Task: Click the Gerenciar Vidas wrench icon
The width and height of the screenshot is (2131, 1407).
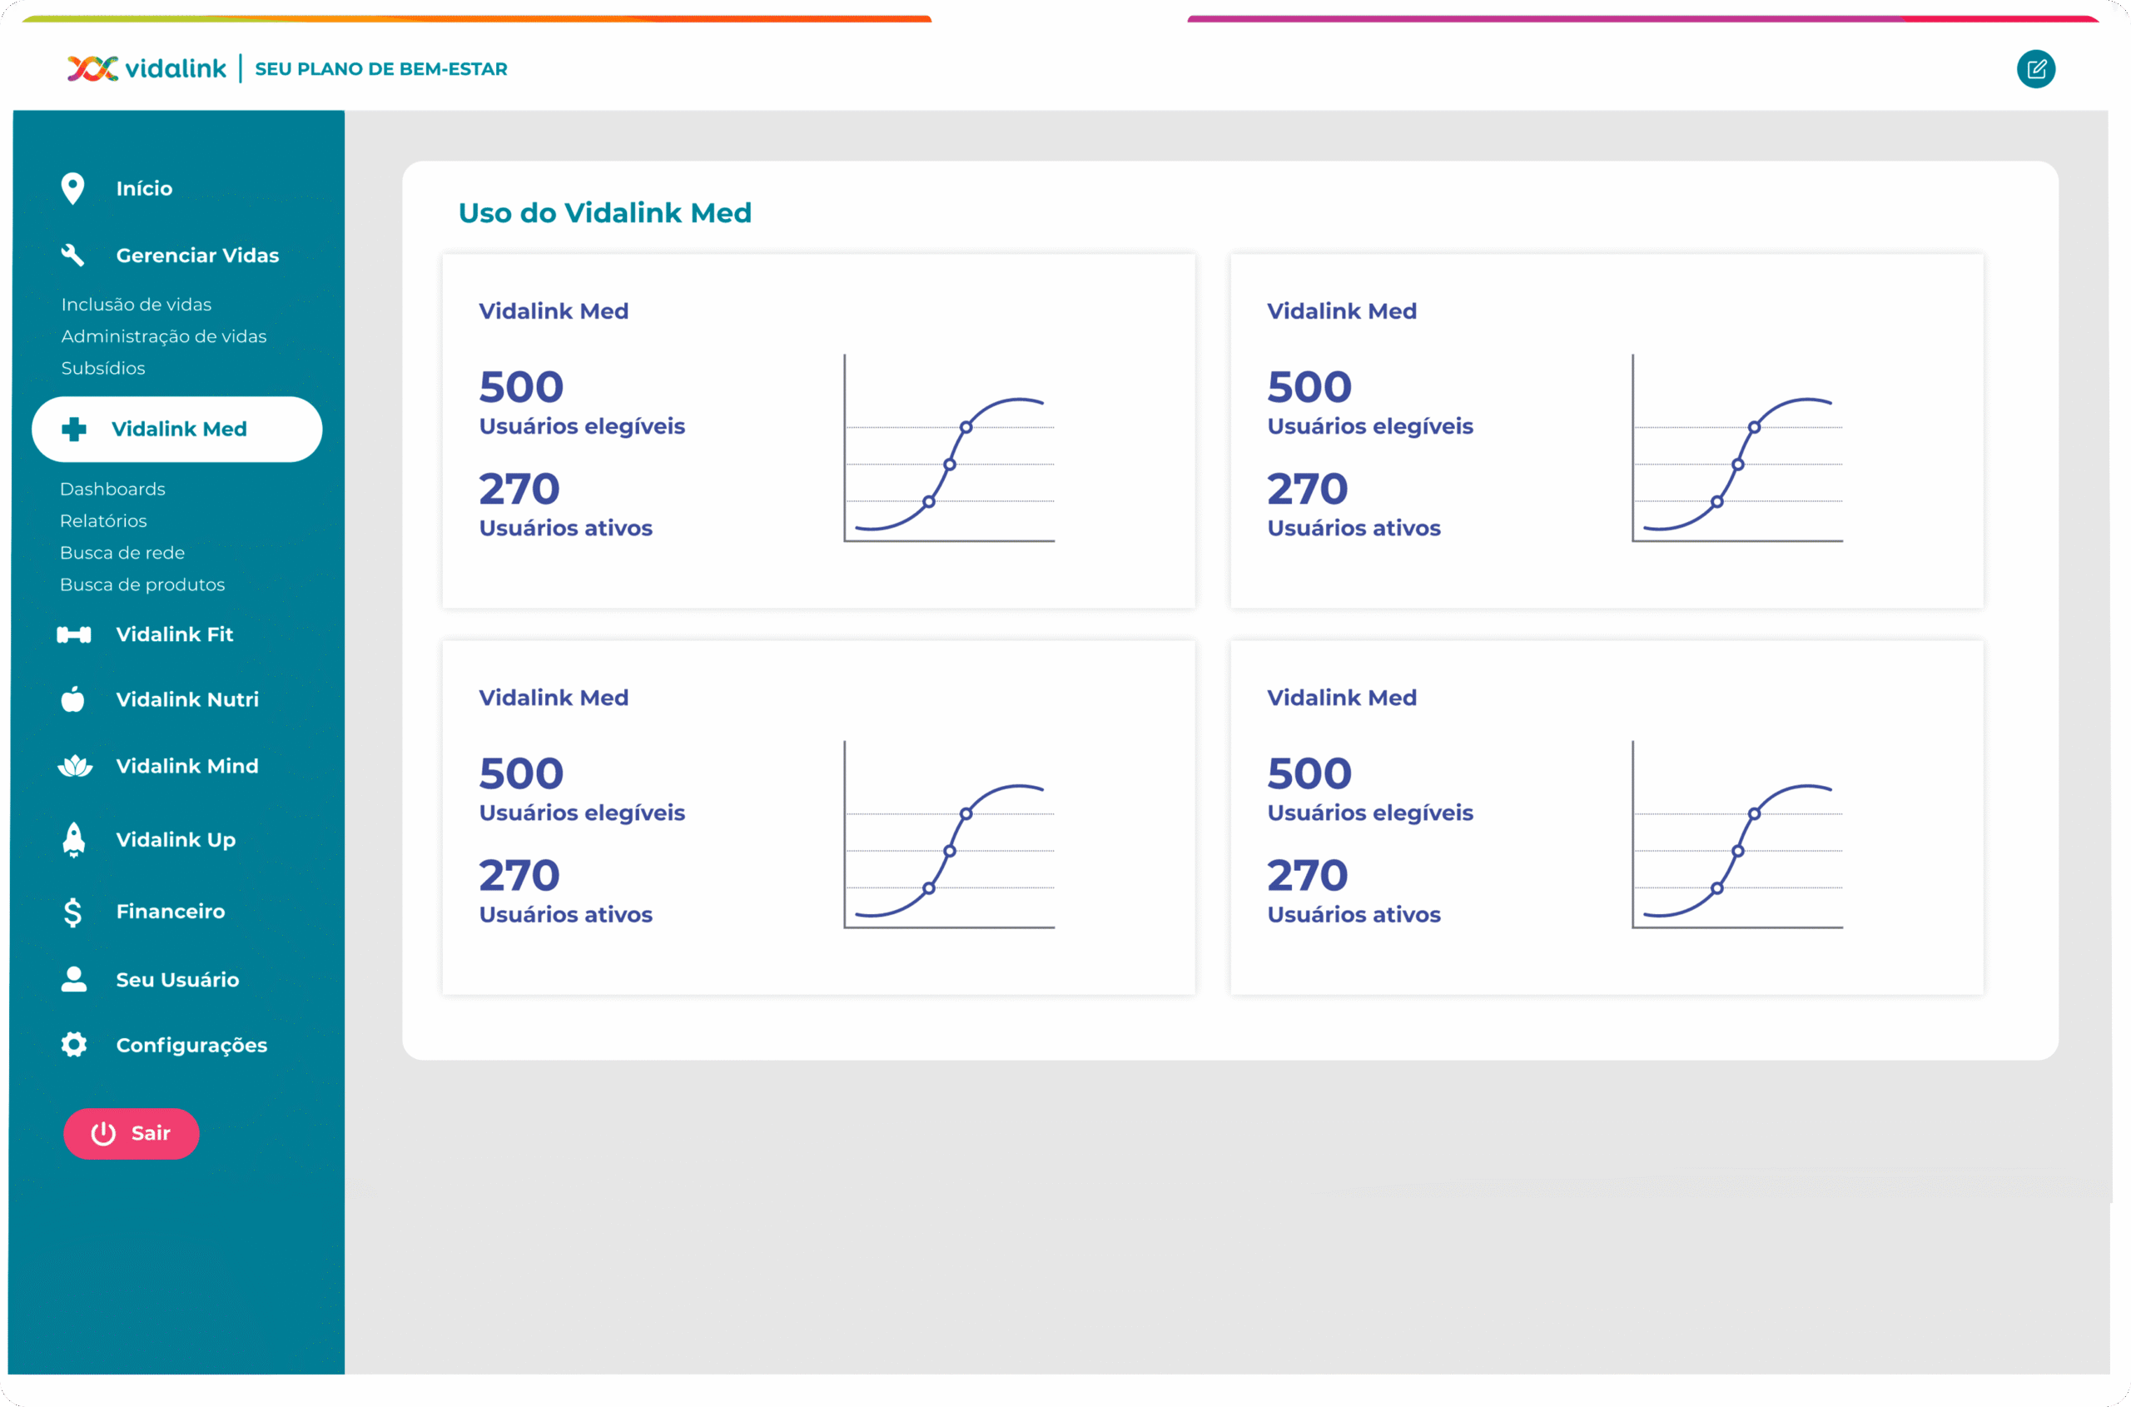Action: coord(72,256)
